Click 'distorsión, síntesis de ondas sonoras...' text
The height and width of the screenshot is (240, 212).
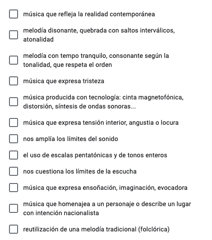[79, 106]
